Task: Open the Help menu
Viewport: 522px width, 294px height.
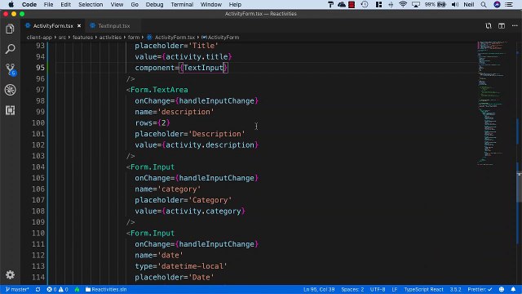Action: coord(235,4)
